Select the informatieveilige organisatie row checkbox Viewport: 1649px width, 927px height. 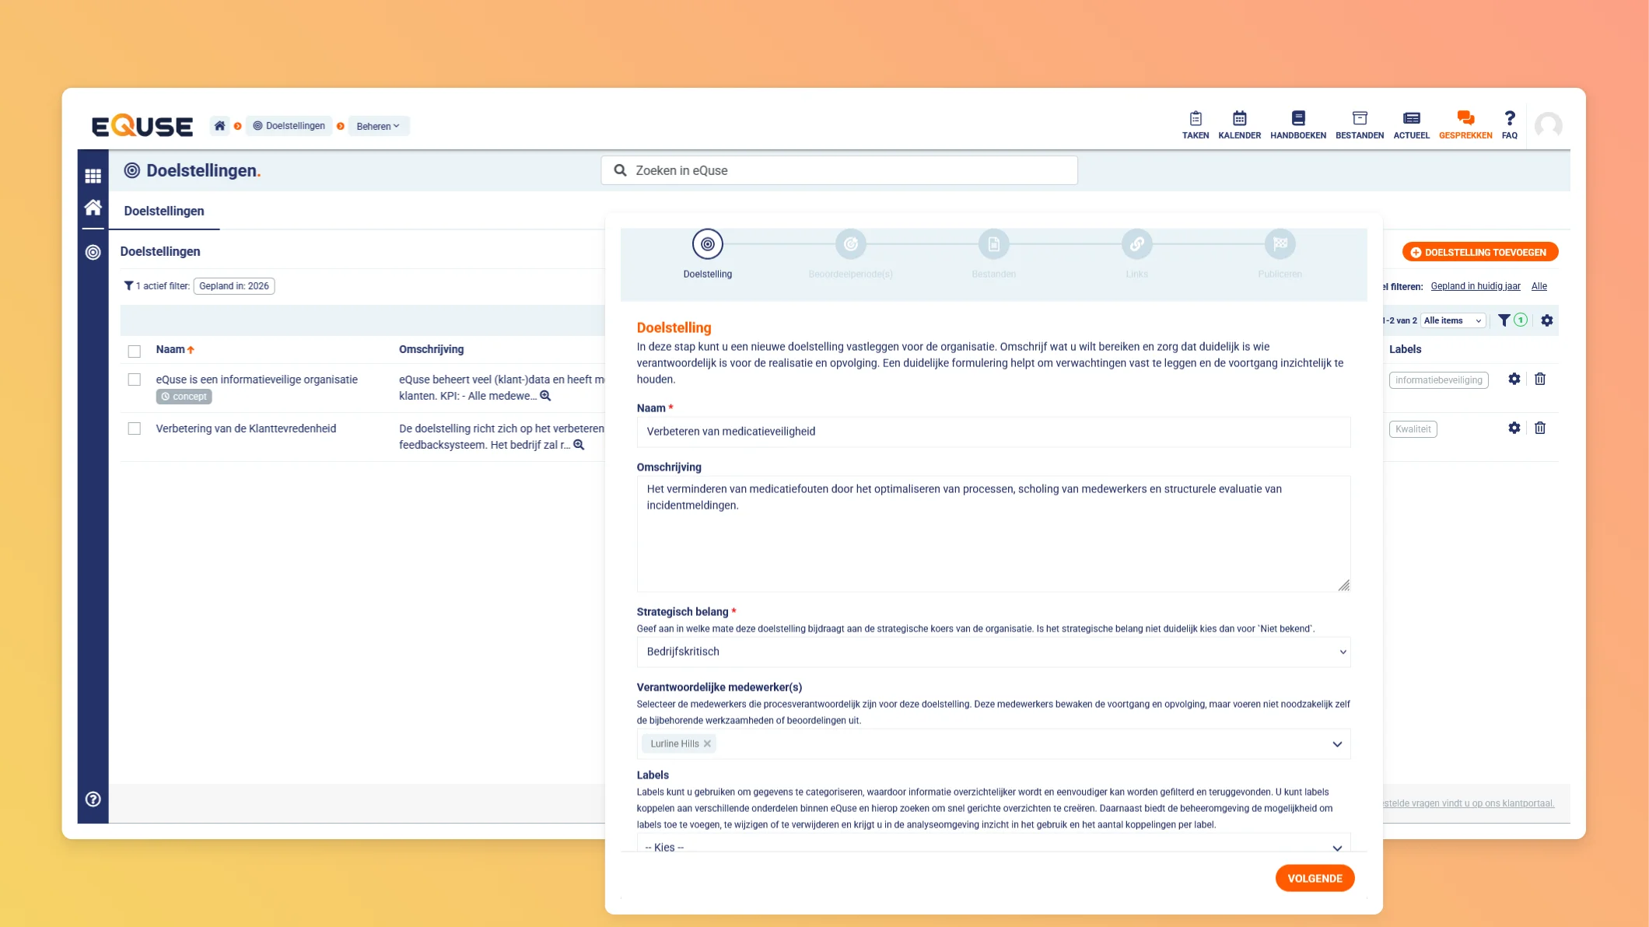coord(135,380)
